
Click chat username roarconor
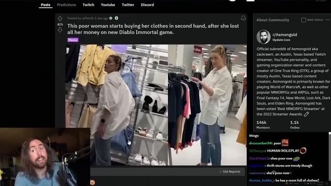[x=257, y=173]
